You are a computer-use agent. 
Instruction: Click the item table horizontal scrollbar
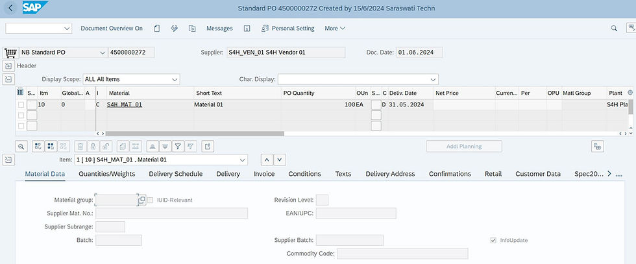(195, 134)
